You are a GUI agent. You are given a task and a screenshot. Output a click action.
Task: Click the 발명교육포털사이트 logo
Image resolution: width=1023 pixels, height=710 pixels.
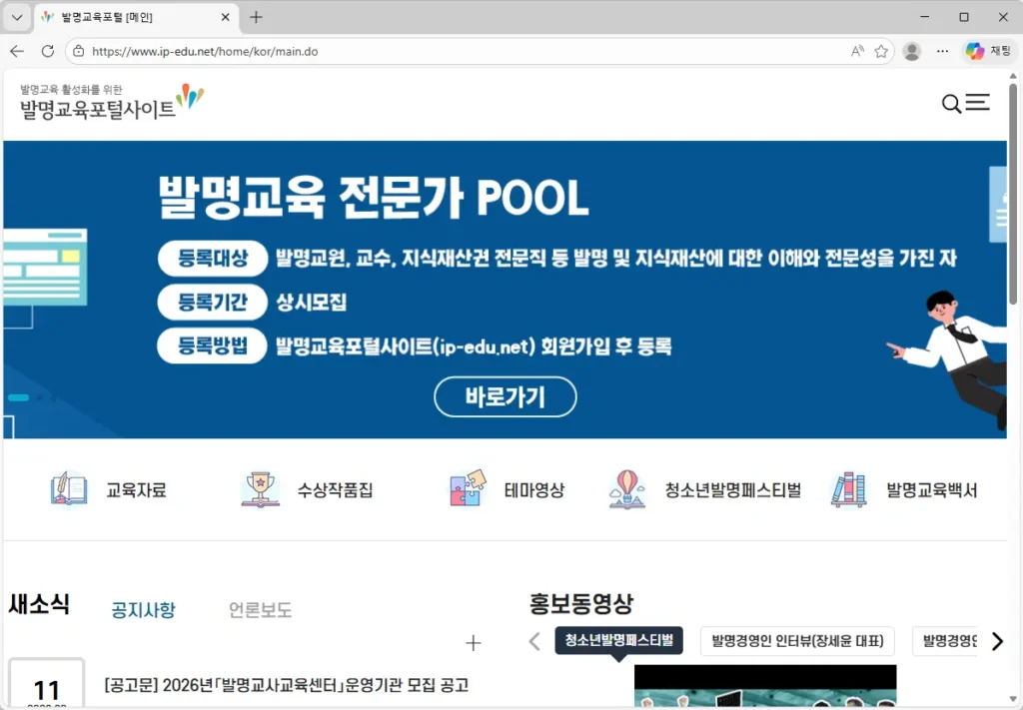click(x=110, y=102)
